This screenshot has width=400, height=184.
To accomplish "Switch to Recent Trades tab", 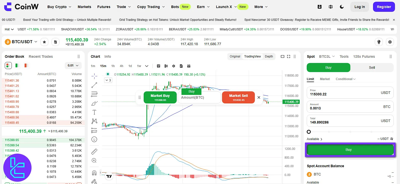I will click(x=41, y=56).
